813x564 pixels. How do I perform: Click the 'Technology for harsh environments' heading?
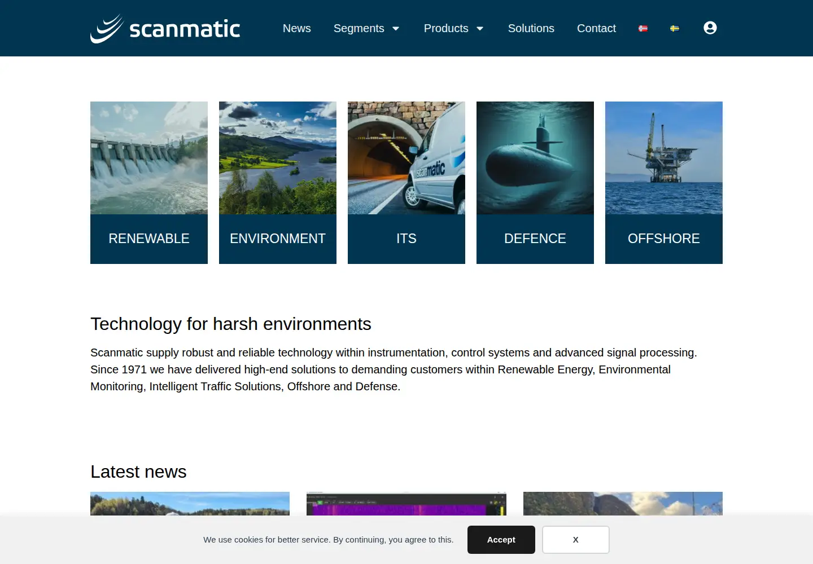click(231, 324)
